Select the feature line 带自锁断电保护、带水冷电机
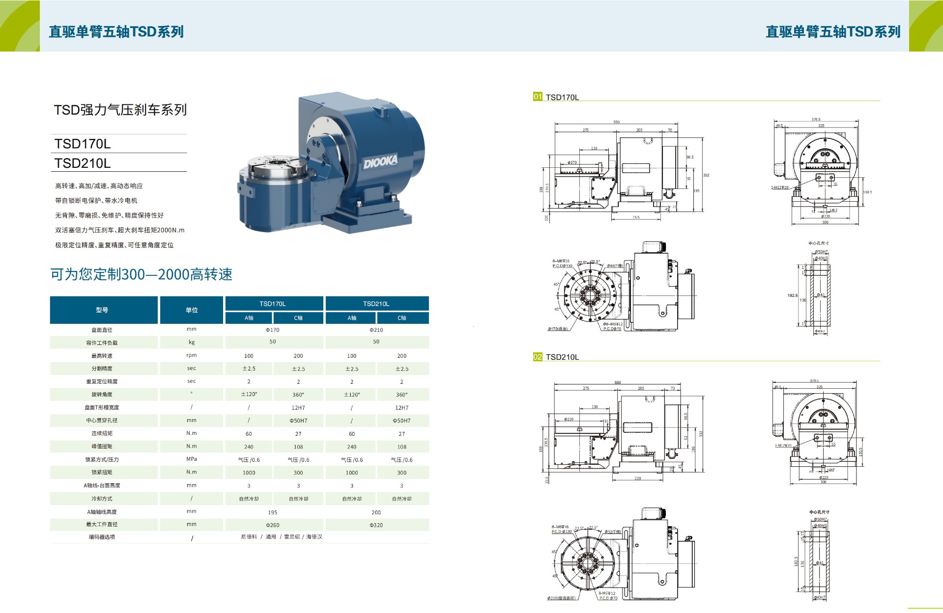The width and height of the screenshot is (943, 613). 96,201
